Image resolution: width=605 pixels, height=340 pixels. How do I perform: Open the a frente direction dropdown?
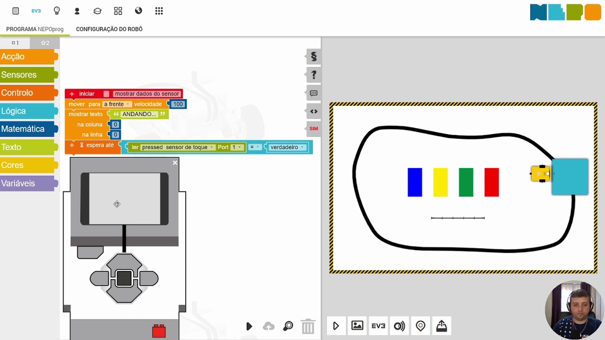tap(117, 104)
